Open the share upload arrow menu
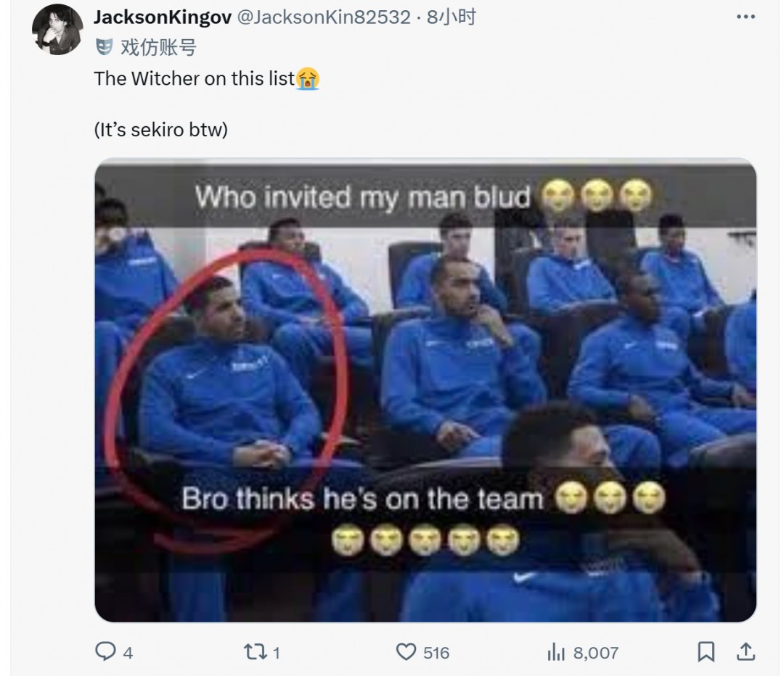 click(746, 651)
